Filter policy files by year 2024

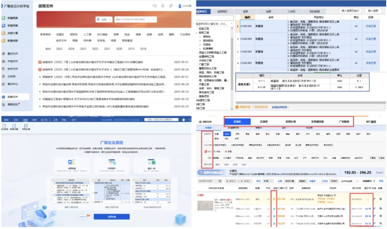tap(71, 49)
